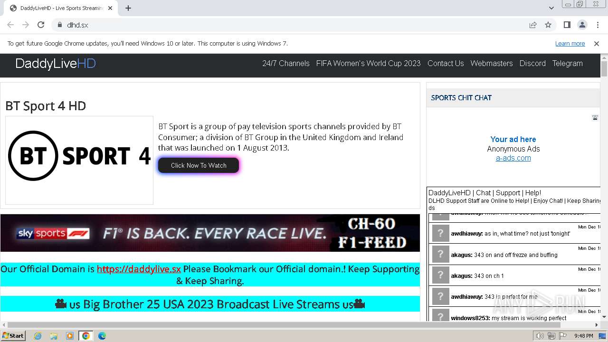Viewport: 608px width, 342px height.
Task: Click avatar beside akagus's '343 on ch 1' message
Action: pyautogui.click(x=440, y=275)
